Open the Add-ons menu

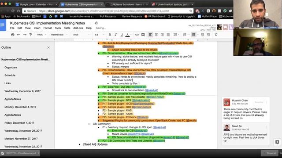pos(78,28)
